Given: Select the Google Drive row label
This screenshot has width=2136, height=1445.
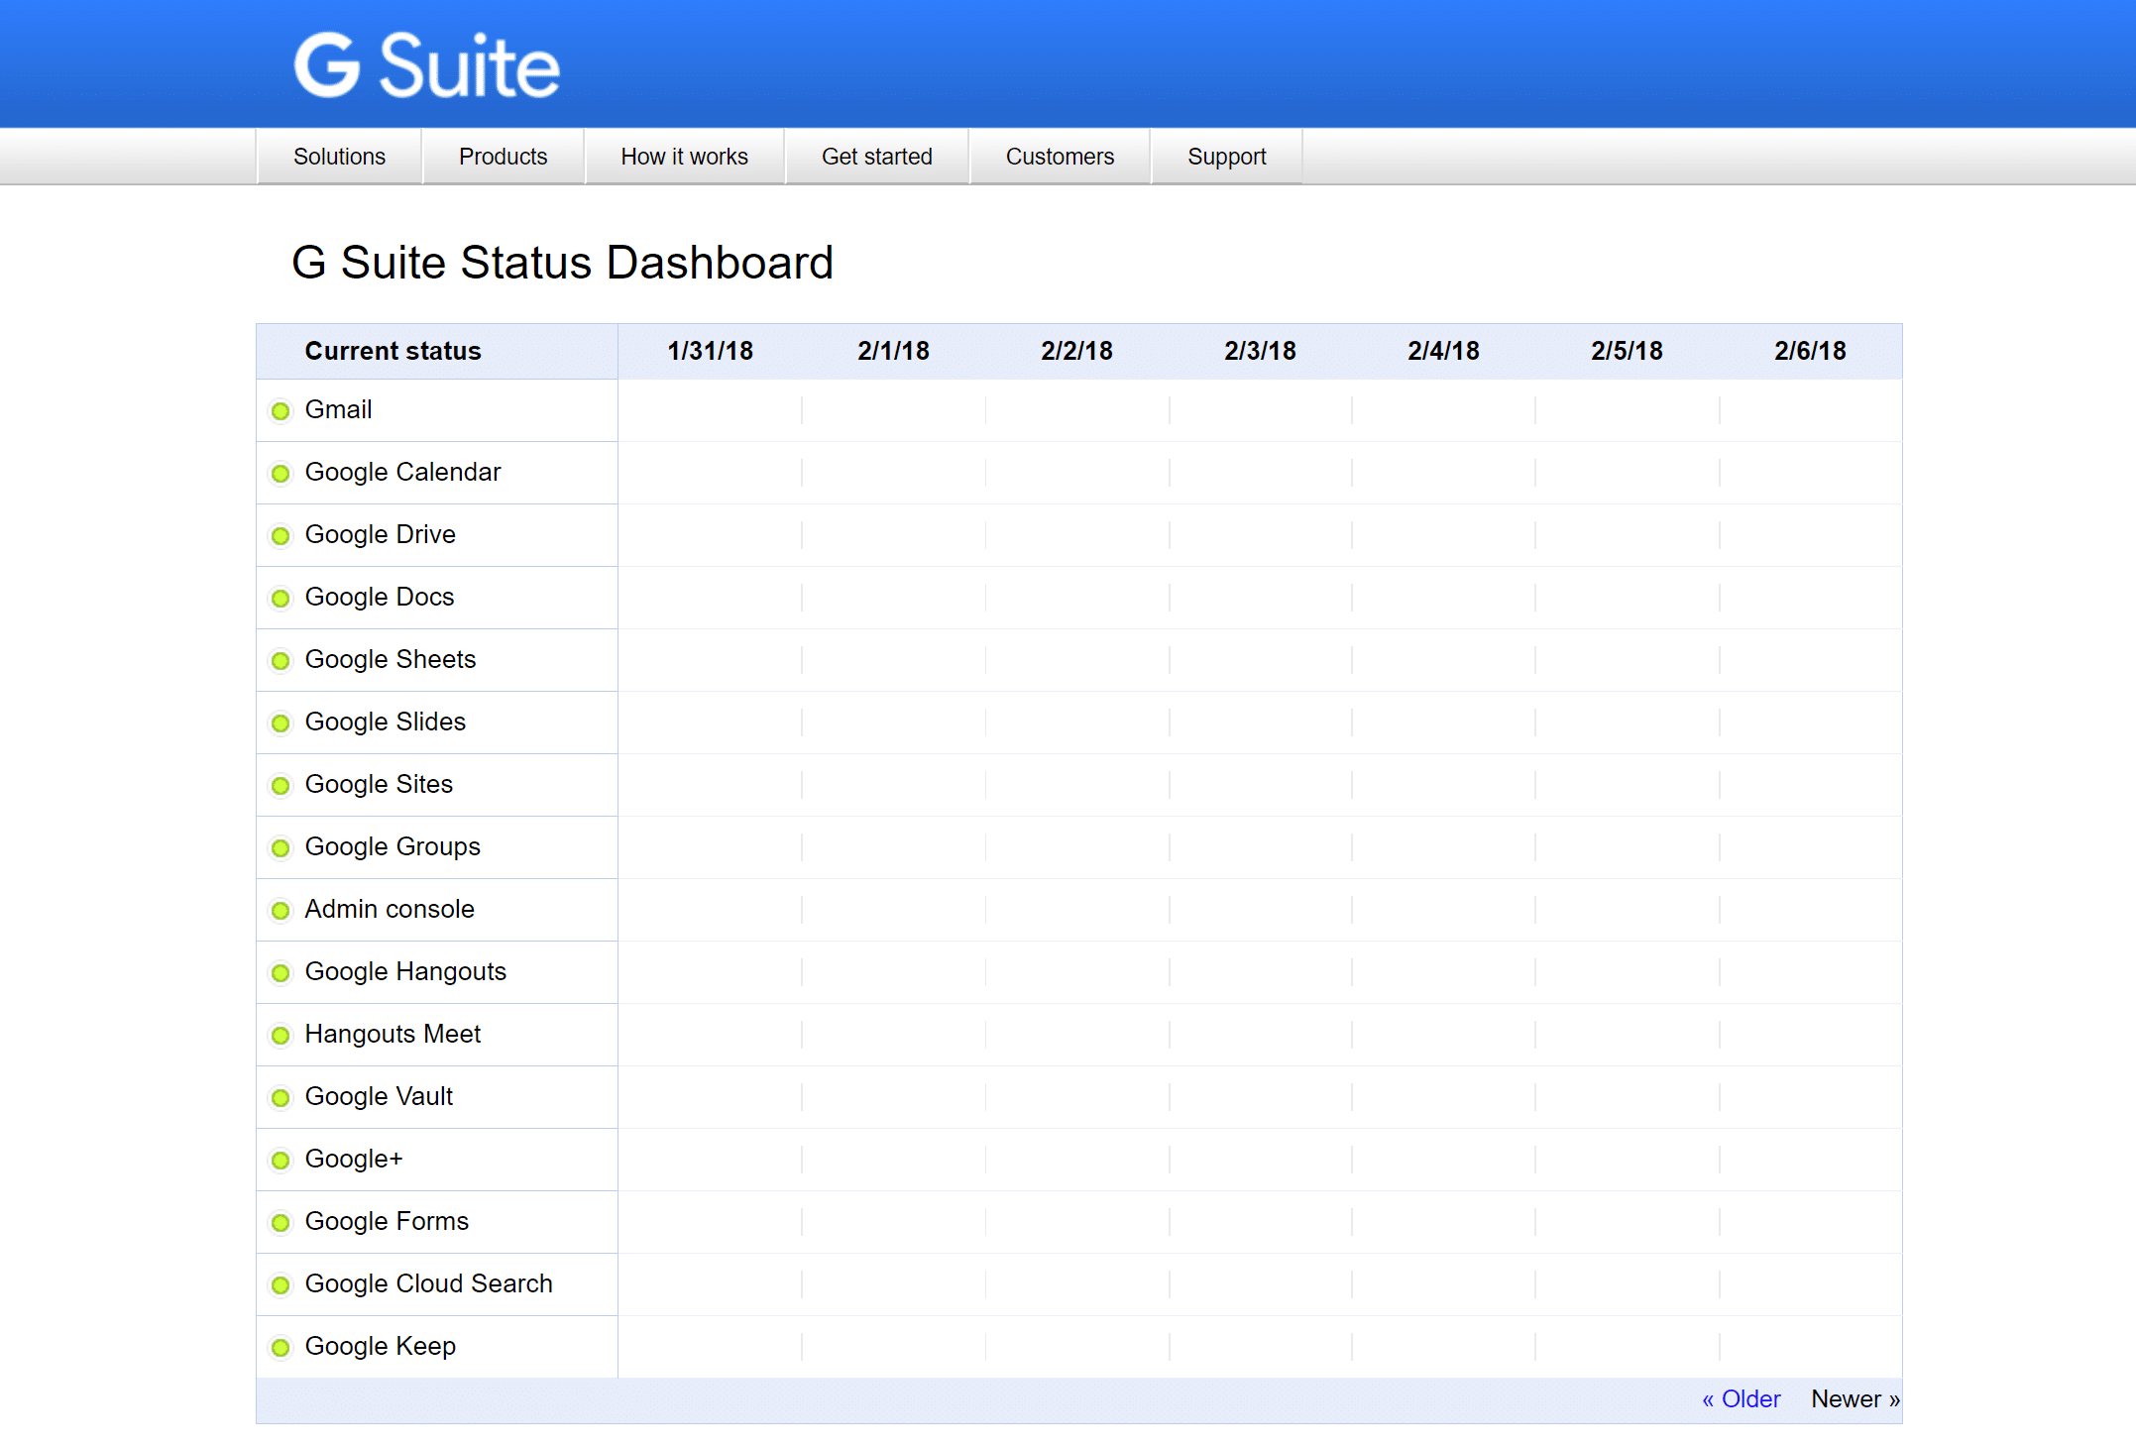Looking at the screenshot, I should click(380, 534).
